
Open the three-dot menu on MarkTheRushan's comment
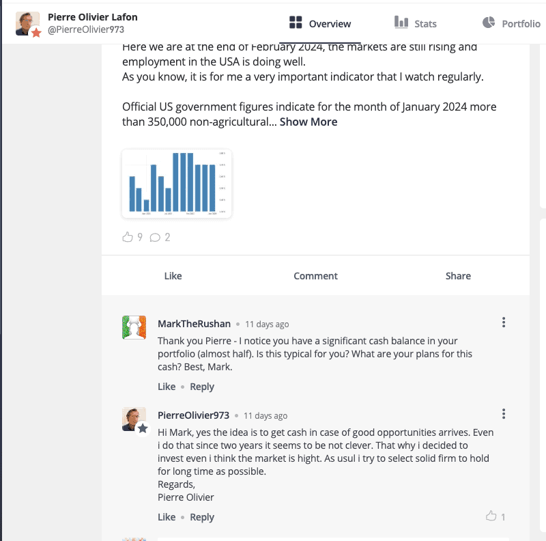click(504, 322)
